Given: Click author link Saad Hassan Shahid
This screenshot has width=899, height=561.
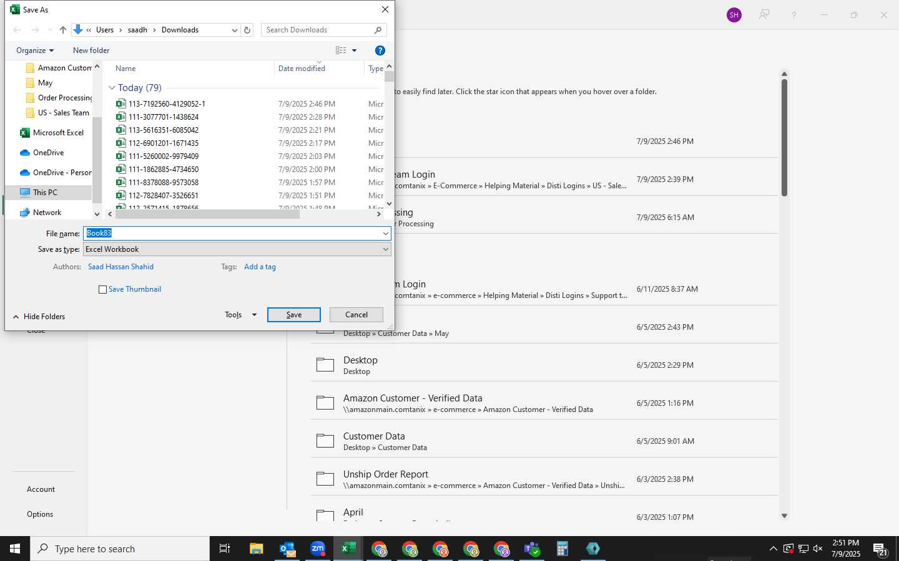Looking at the screenshot, I should tap(120, 267).
